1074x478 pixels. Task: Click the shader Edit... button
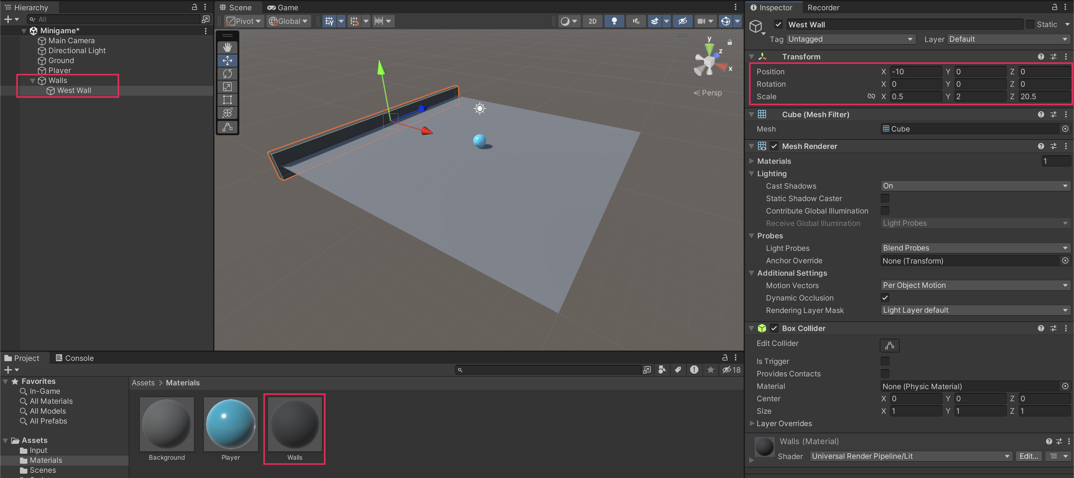[1028, 456]
